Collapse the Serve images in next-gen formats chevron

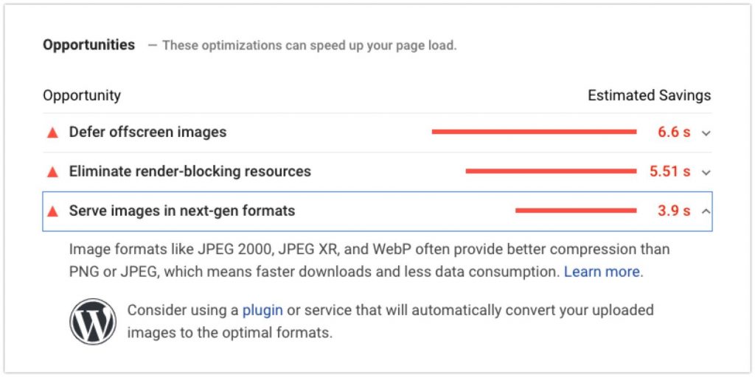click(706, 211)
